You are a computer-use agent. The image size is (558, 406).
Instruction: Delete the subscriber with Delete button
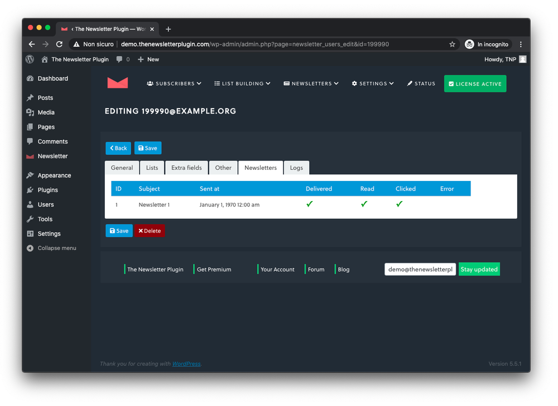(150, 231)
